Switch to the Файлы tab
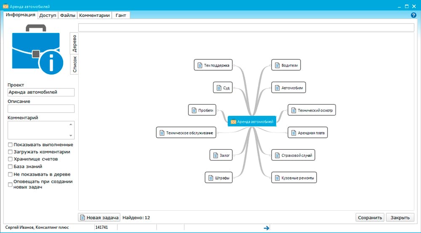Image resolution: width=421 pixels, height=233 pixels. pos(67,15)
